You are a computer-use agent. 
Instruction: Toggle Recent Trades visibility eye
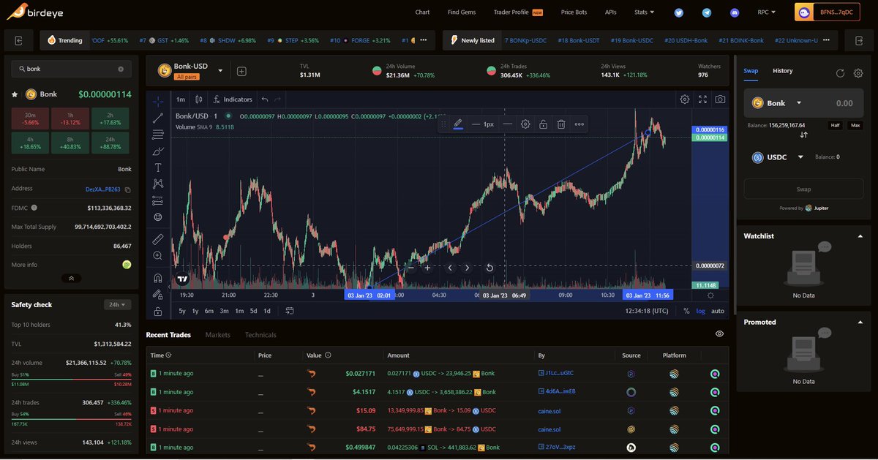[x=719, y=334]
